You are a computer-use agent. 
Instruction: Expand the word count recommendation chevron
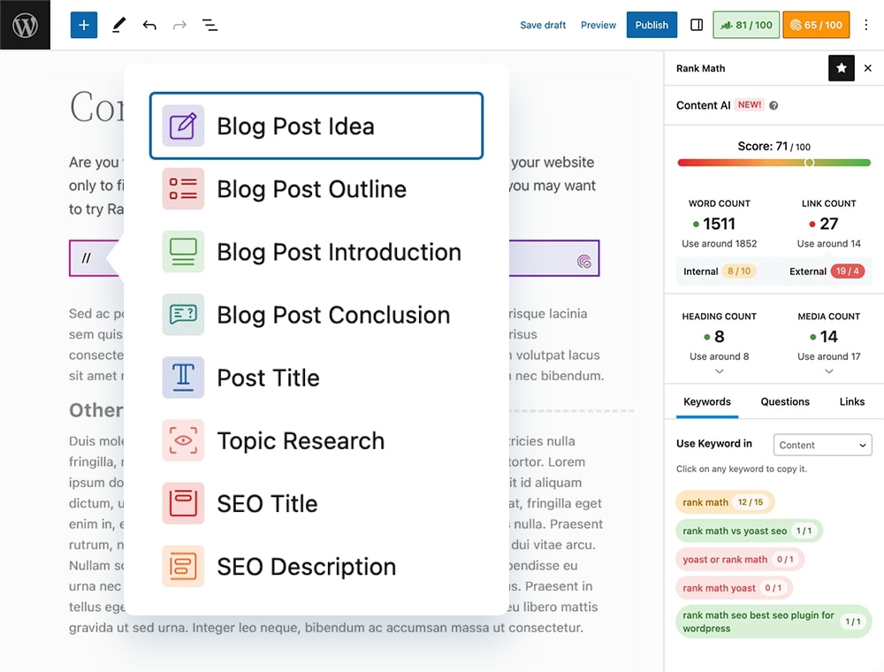tap(719, 256)
